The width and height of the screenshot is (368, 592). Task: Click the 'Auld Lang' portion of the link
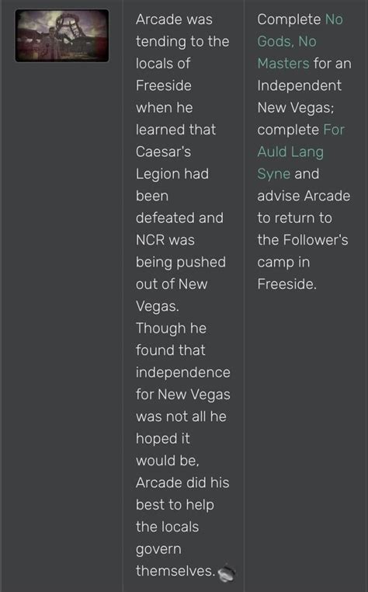pos(290,151)
